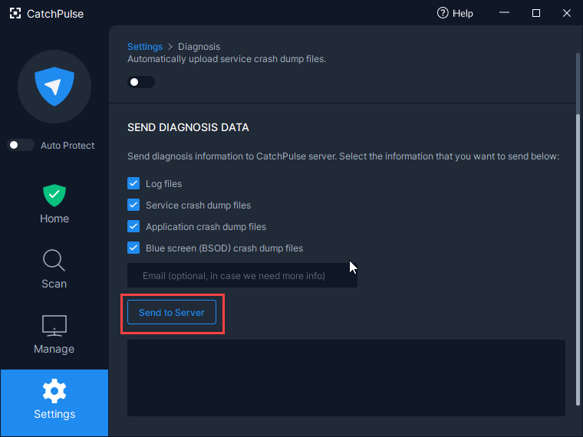Click the Manage label in sidebar
This screenshot has height=437, width=583.
[x=54, y=349]
